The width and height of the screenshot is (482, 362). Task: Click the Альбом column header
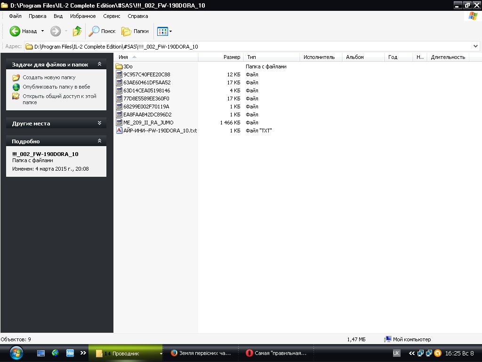pyautogui.click(x=363, y=57)
